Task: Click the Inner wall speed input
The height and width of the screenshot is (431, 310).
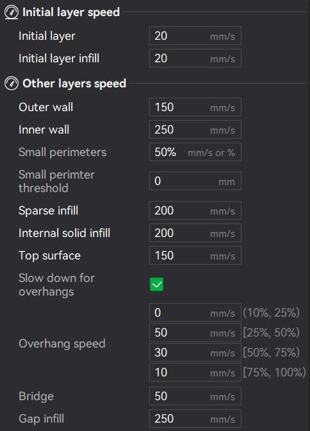Action: click(x=195, y=130)
